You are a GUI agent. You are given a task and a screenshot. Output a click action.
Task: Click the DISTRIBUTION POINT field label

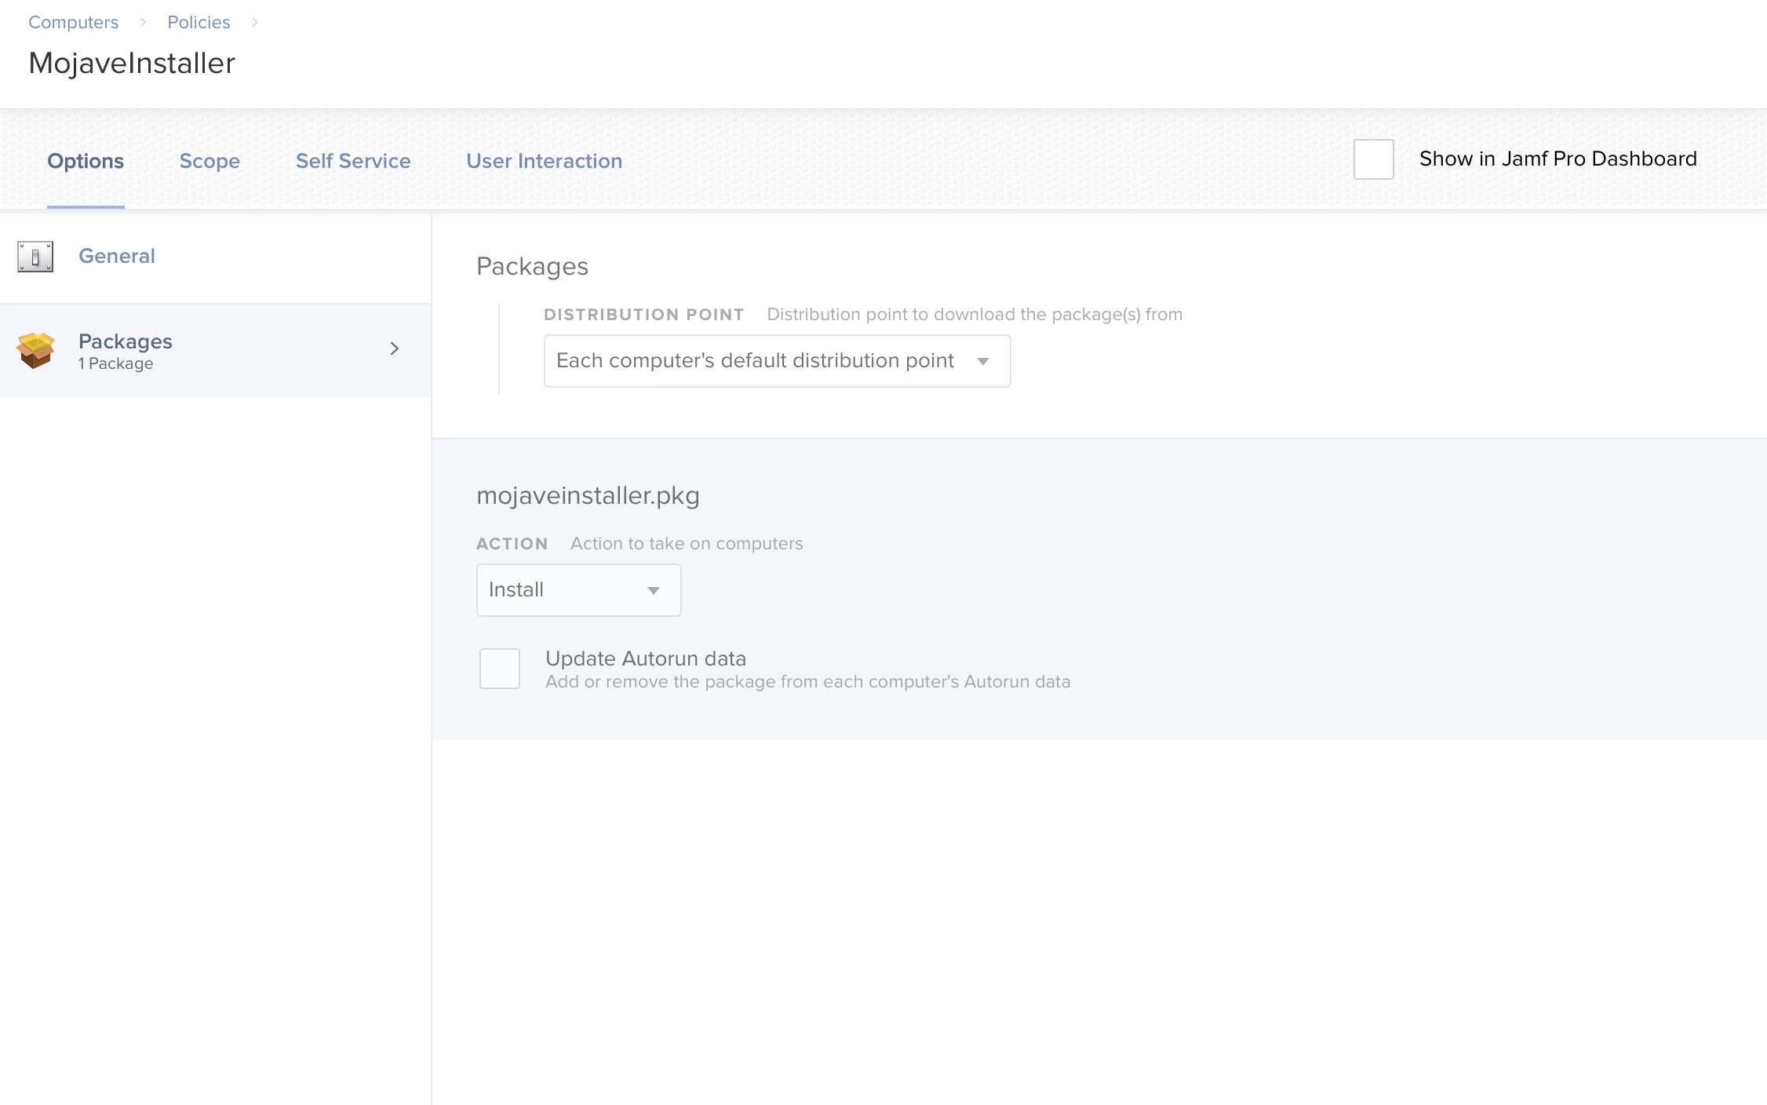click(x=644, y=315)
